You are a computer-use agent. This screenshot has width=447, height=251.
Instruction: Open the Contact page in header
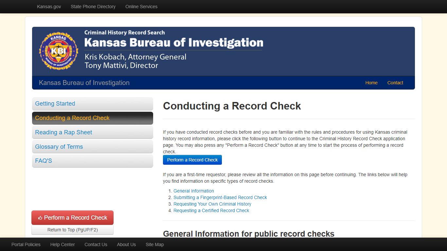coord(395,83)
